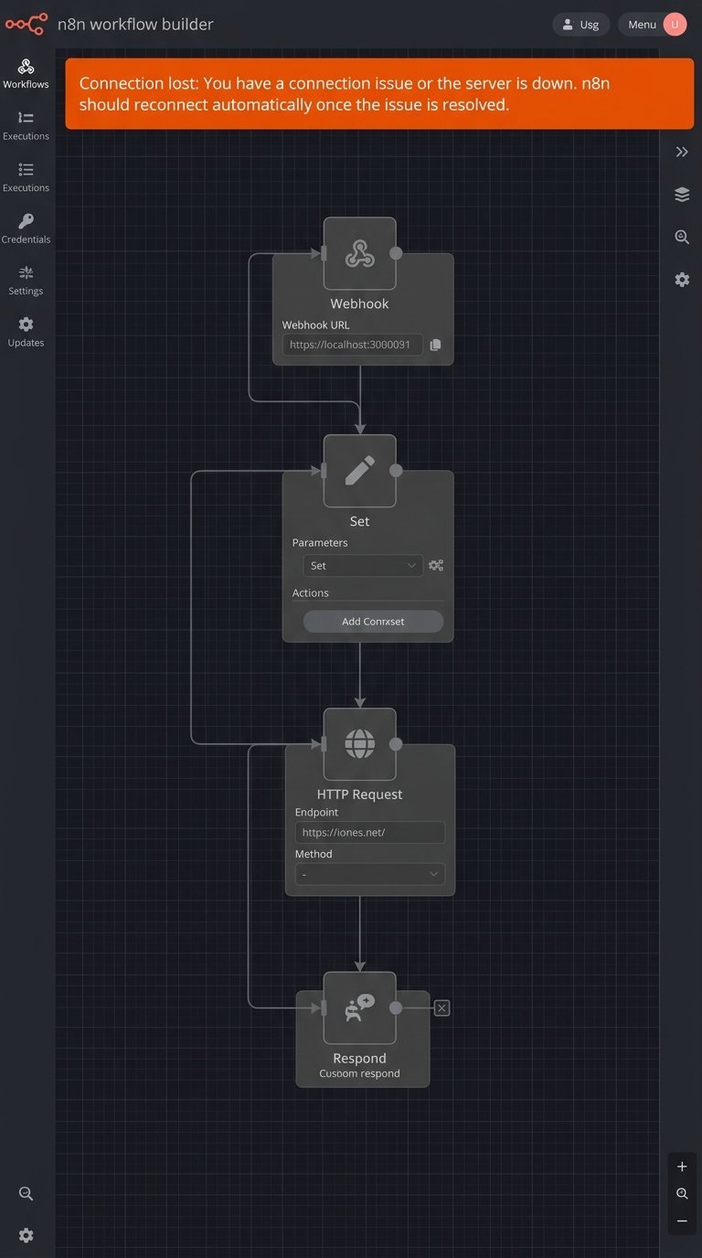Click the HTTP Request node label
702x1258 pixels.
point(359,794)
